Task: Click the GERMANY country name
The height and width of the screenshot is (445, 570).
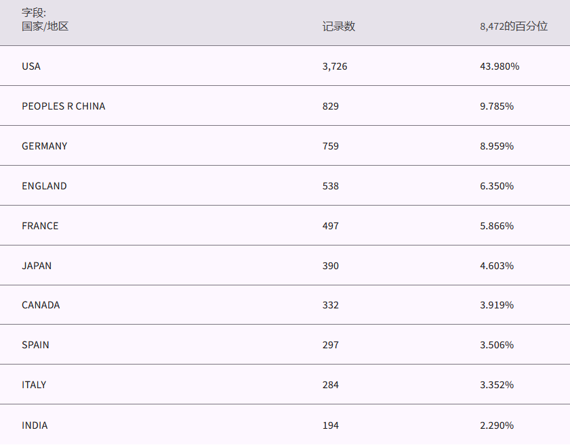Action: (45, 146)
